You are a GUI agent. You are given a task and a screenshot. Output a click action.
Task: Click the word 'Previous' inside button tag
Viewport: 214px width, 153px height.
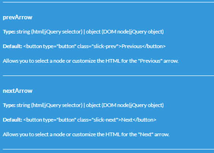pos(132,46)
